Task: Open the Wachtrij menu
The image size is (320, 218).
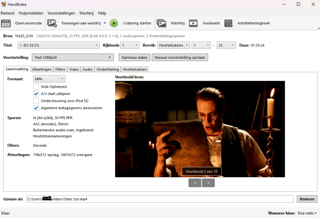Action: (86, 13)
